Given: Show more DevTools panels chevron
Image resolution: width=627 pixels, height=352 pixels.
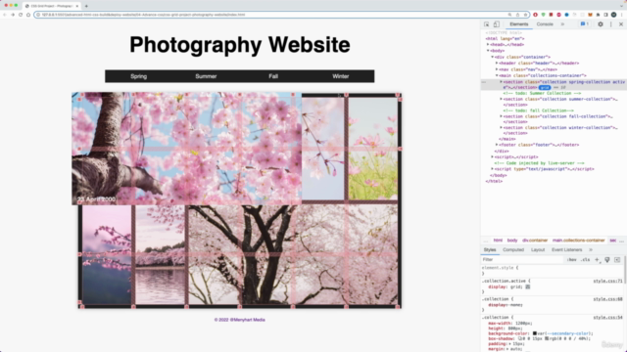Looking at the screenshot, I should 562,24.
